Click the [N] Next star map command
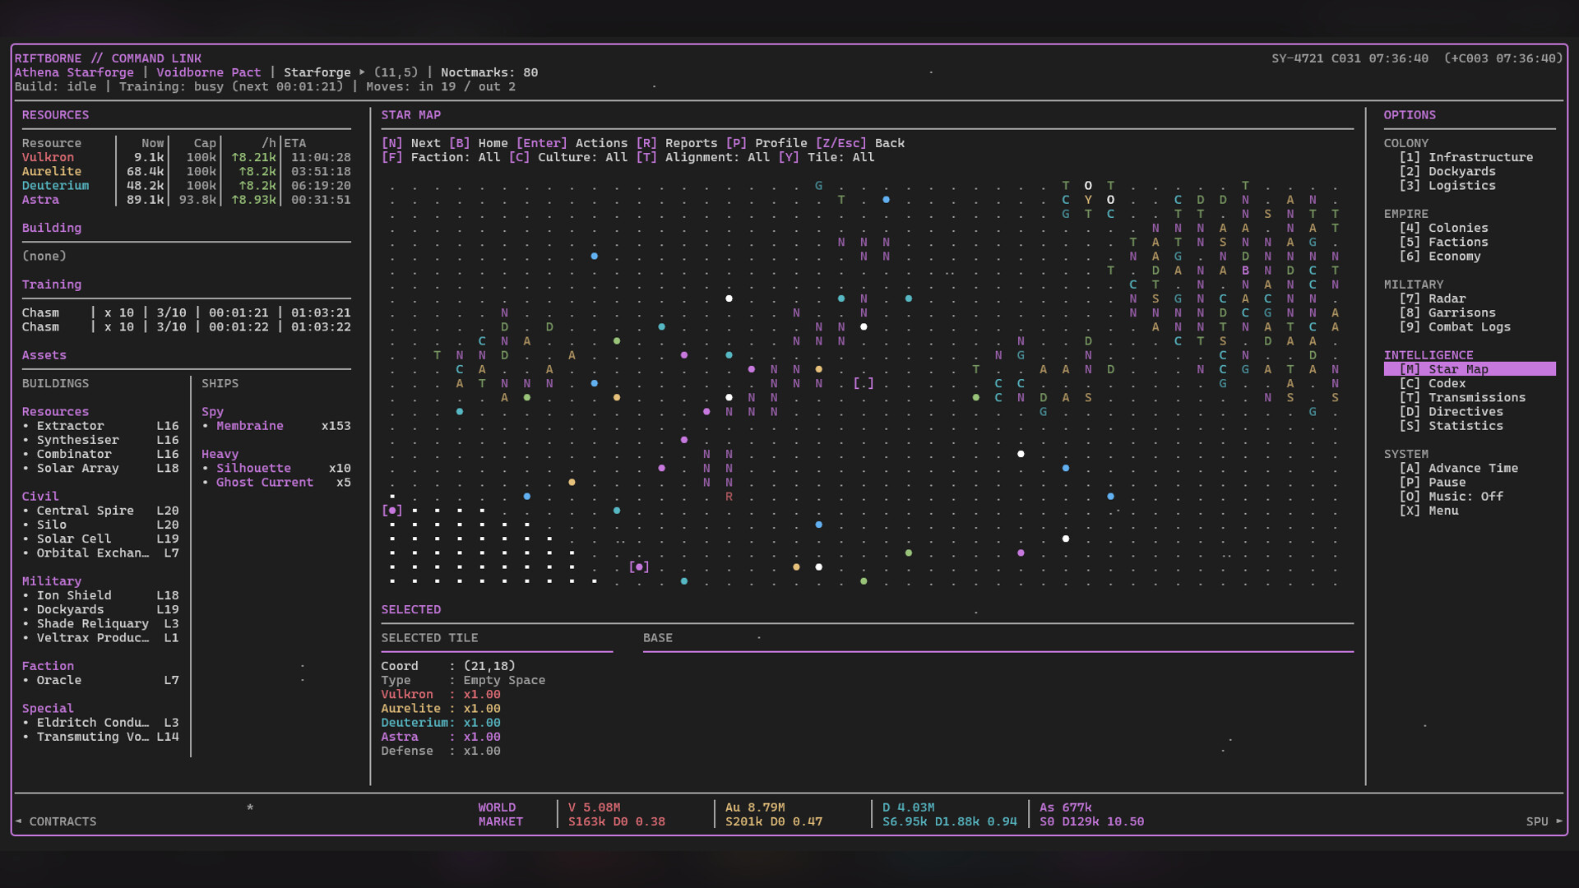 point(410,143)
